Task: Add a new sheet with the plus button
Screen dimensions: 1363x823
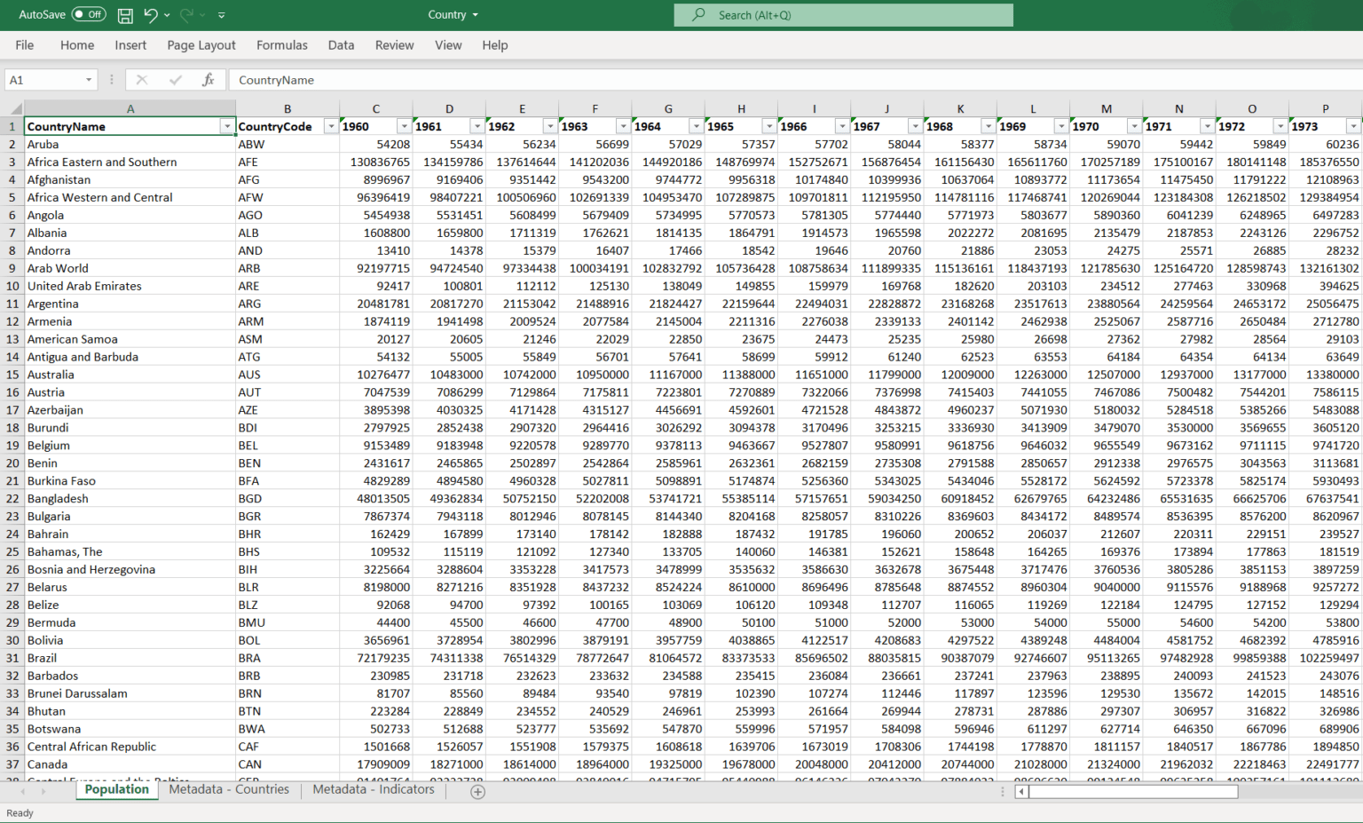Action: point(477,791)
